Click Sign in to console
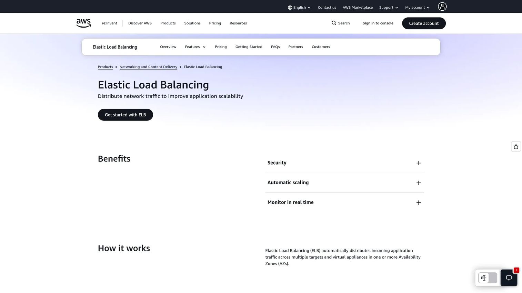Viewport: 522px width, 293px height. (x=378, y=23)
